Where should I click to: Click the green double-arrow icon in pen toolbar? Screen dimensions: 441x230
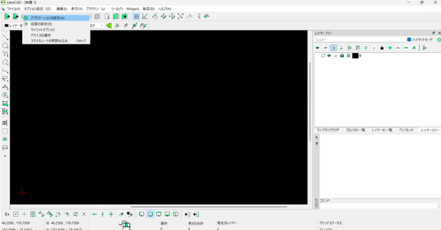109,26
